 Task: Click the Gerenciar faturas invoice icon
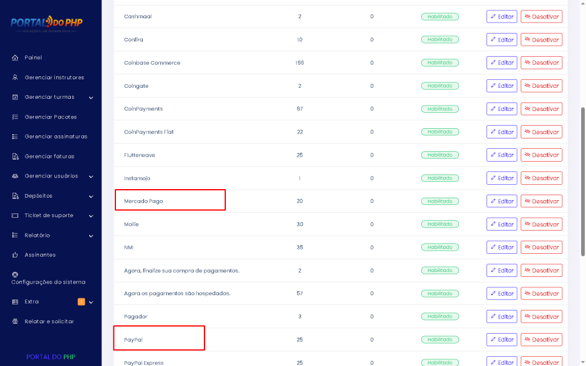[15, 157]
